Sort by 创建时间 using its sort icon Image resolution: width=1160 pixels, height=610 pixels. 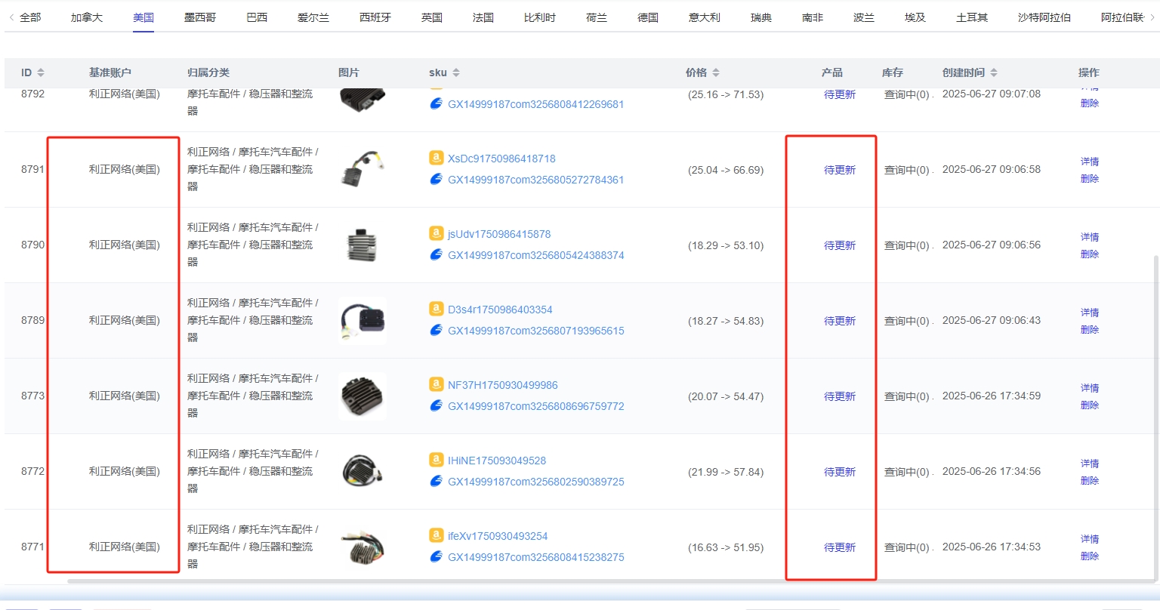tap(994, 72)
